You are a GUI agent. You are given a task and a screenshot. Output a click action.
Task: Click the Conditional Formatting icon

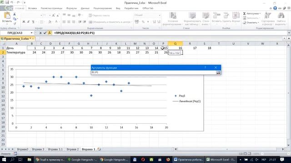pyautogui.click(x=173, y=15)
